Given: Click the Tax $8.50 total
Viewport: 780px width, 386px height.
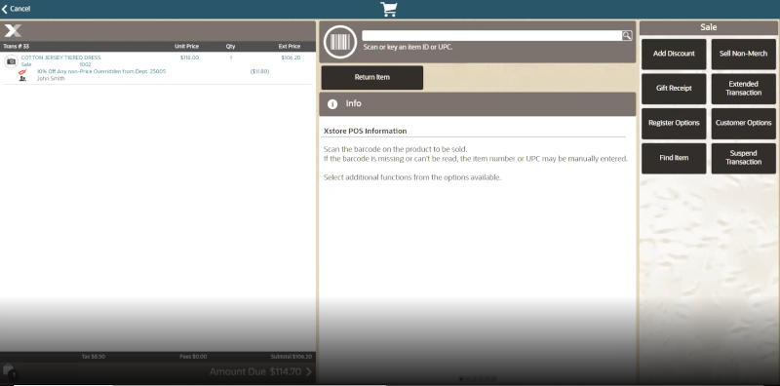Looking at the screenshot, I should tap(93, 357).
